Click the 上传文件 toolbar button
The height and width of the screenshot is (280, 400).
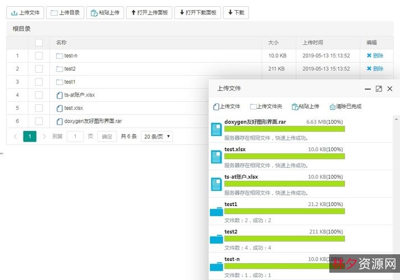[x=25, y=12]
